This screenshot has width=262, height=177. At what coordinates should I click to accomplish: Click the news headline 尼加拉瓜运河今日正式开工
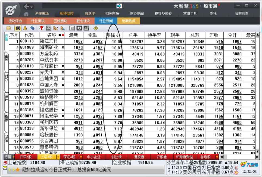tap(49, 170)
